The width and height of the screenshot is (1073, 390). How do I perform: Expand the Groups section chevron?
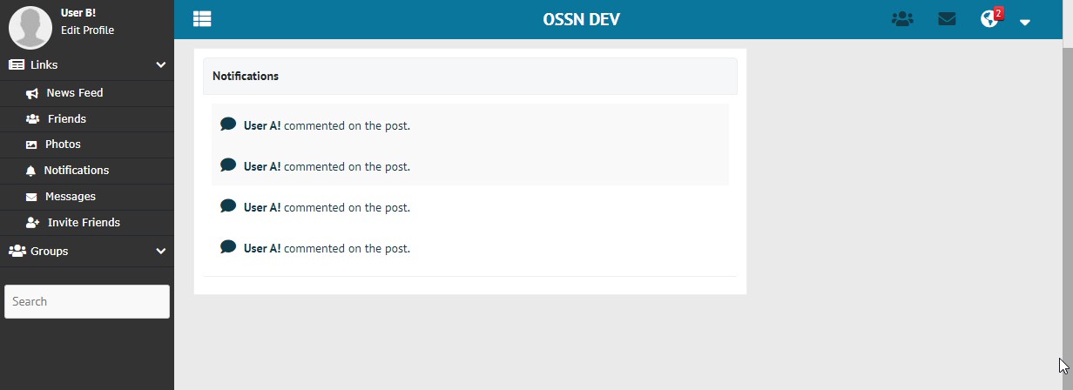[x=160, y=251]
